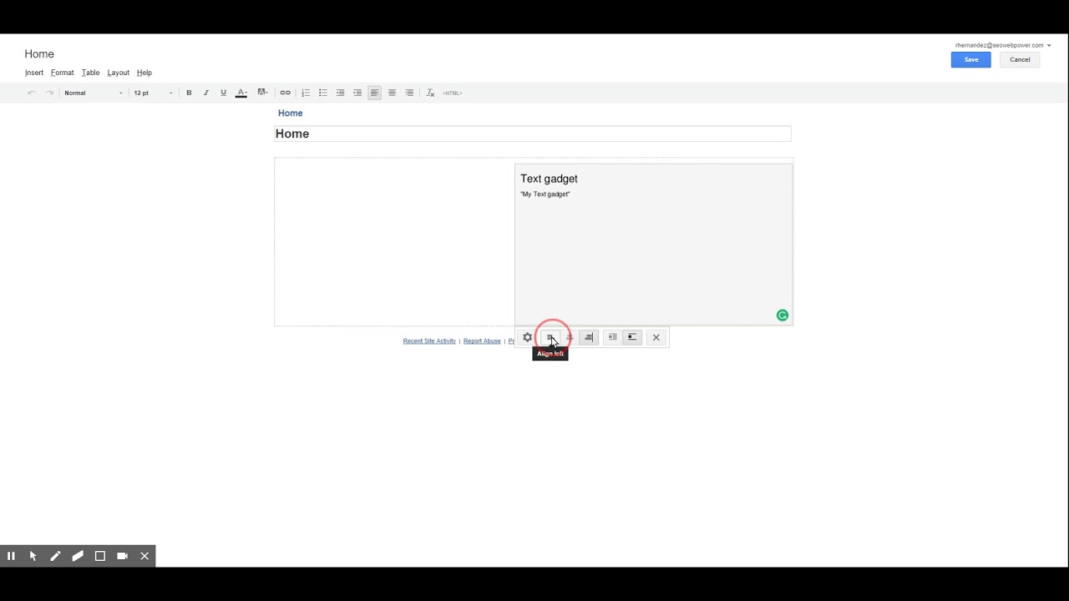
Task: Align the gadget right
Action: click(589, 337)
